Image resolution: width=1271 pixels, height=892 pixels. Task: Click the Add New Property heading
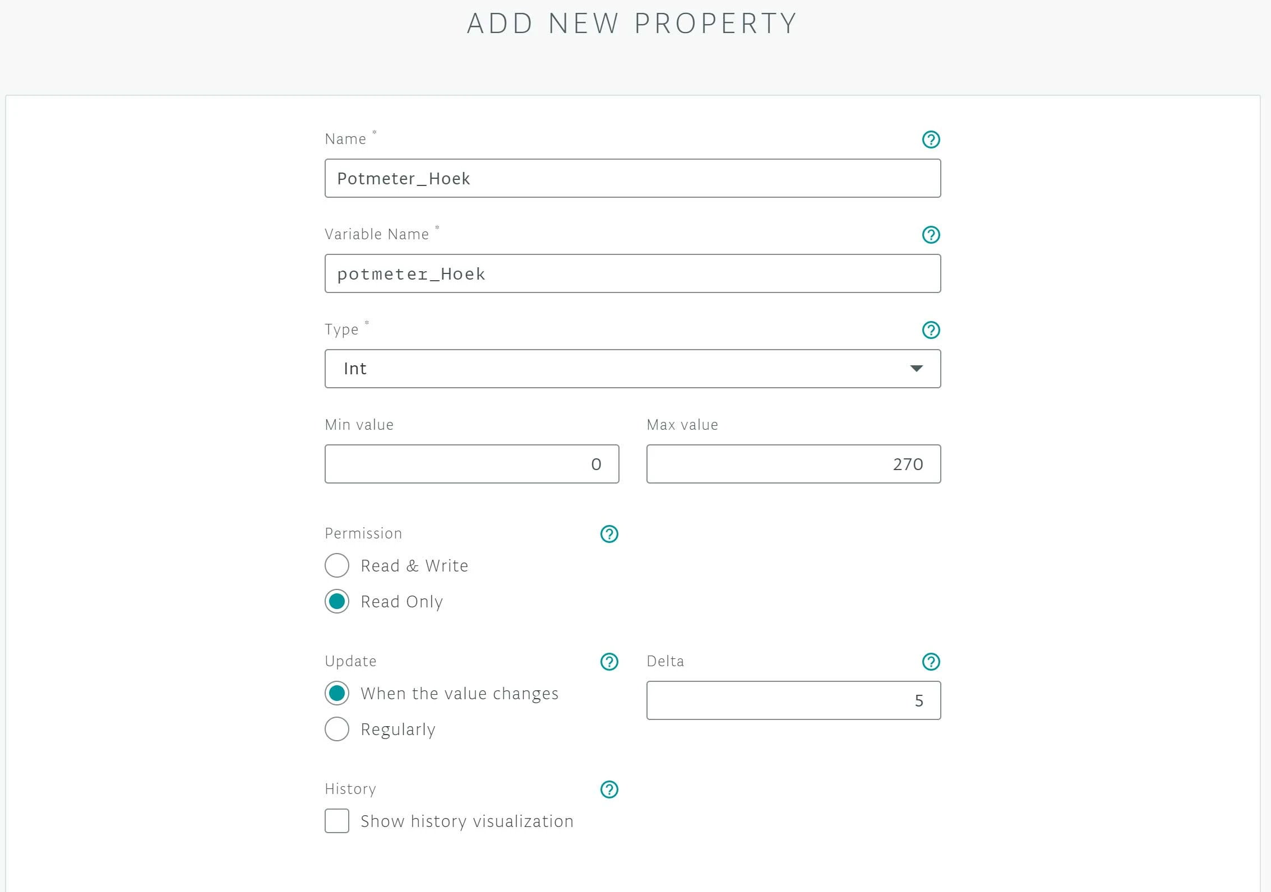click(632, 24)
